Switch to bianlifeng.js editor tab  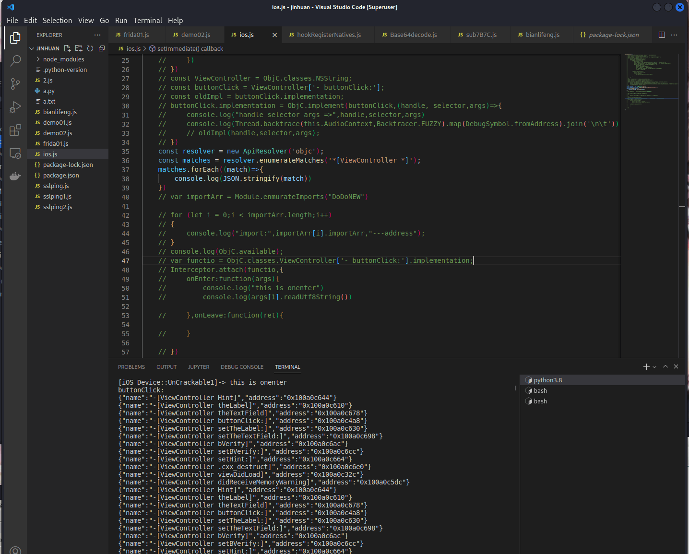click(x=542, y=35)
